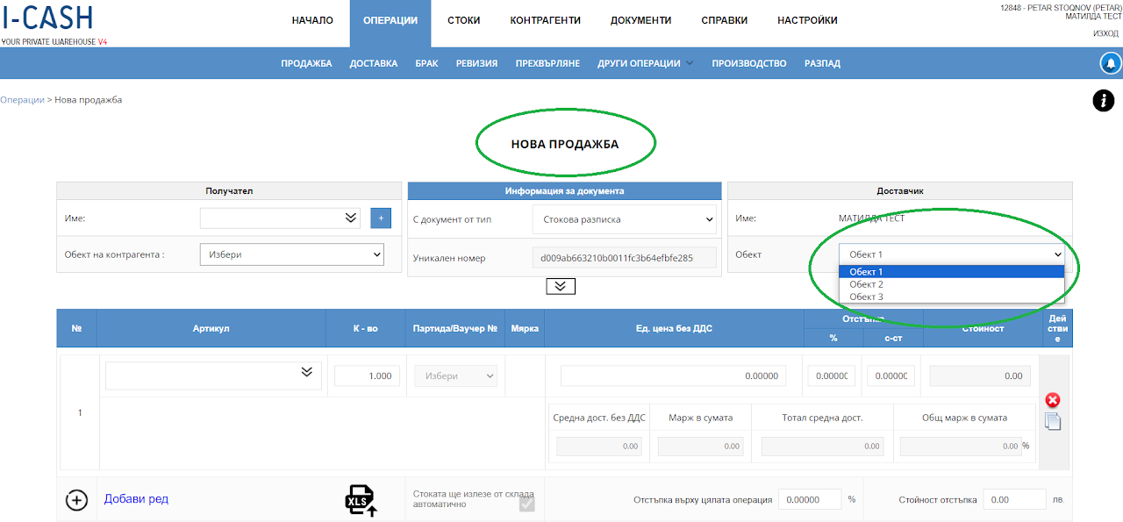Click the 'К - во' column header
1123x522 pixels.
click(365, 328)
